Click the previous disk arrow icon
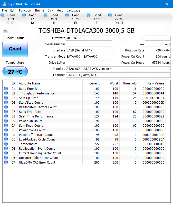This screenshot has width=173, height=205. (x=5, y=31)
